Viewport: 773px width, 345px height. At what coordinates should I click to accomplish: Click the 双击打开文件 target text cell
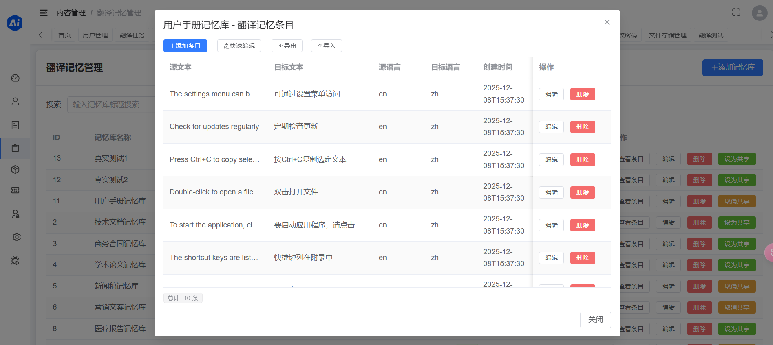click(296, 192)
